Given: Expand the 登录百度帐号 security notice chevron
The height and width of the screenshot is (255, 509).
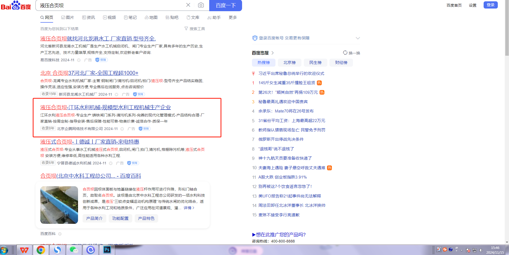Looking at the screenshot, I should (x=358, y=38).
